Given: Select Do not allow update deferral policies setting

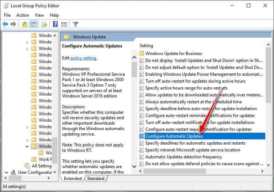Looking at the screenshot, I should coord(204,164).
